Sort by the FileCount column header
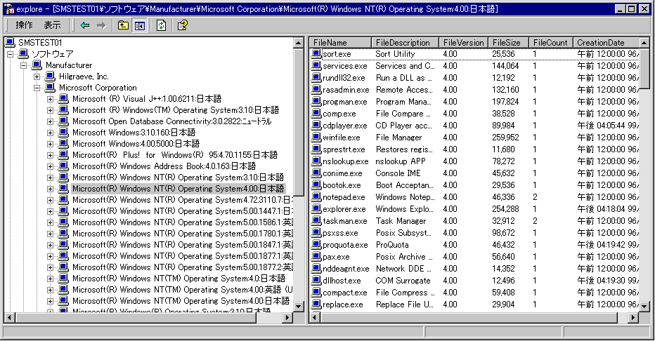The image size is (655, 341). tap(550, 43)
